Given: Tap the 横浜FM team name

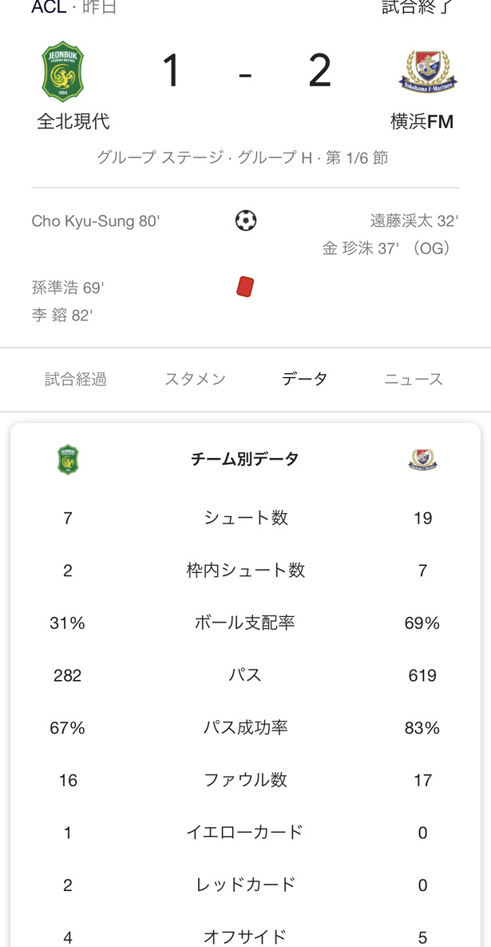Looking at the screenshot, I should coord(422,122).
